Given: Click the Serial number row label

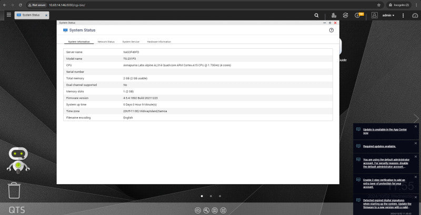Looking at the screenshot, I should 75,72.
